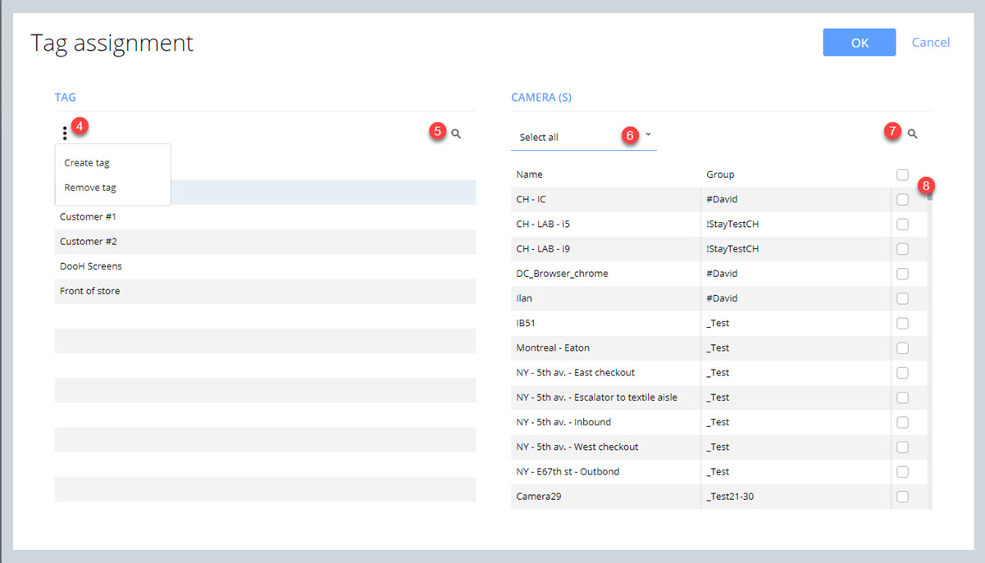Click the Montreal - Eaton camera name
The image size is (985, 563).
553,347
